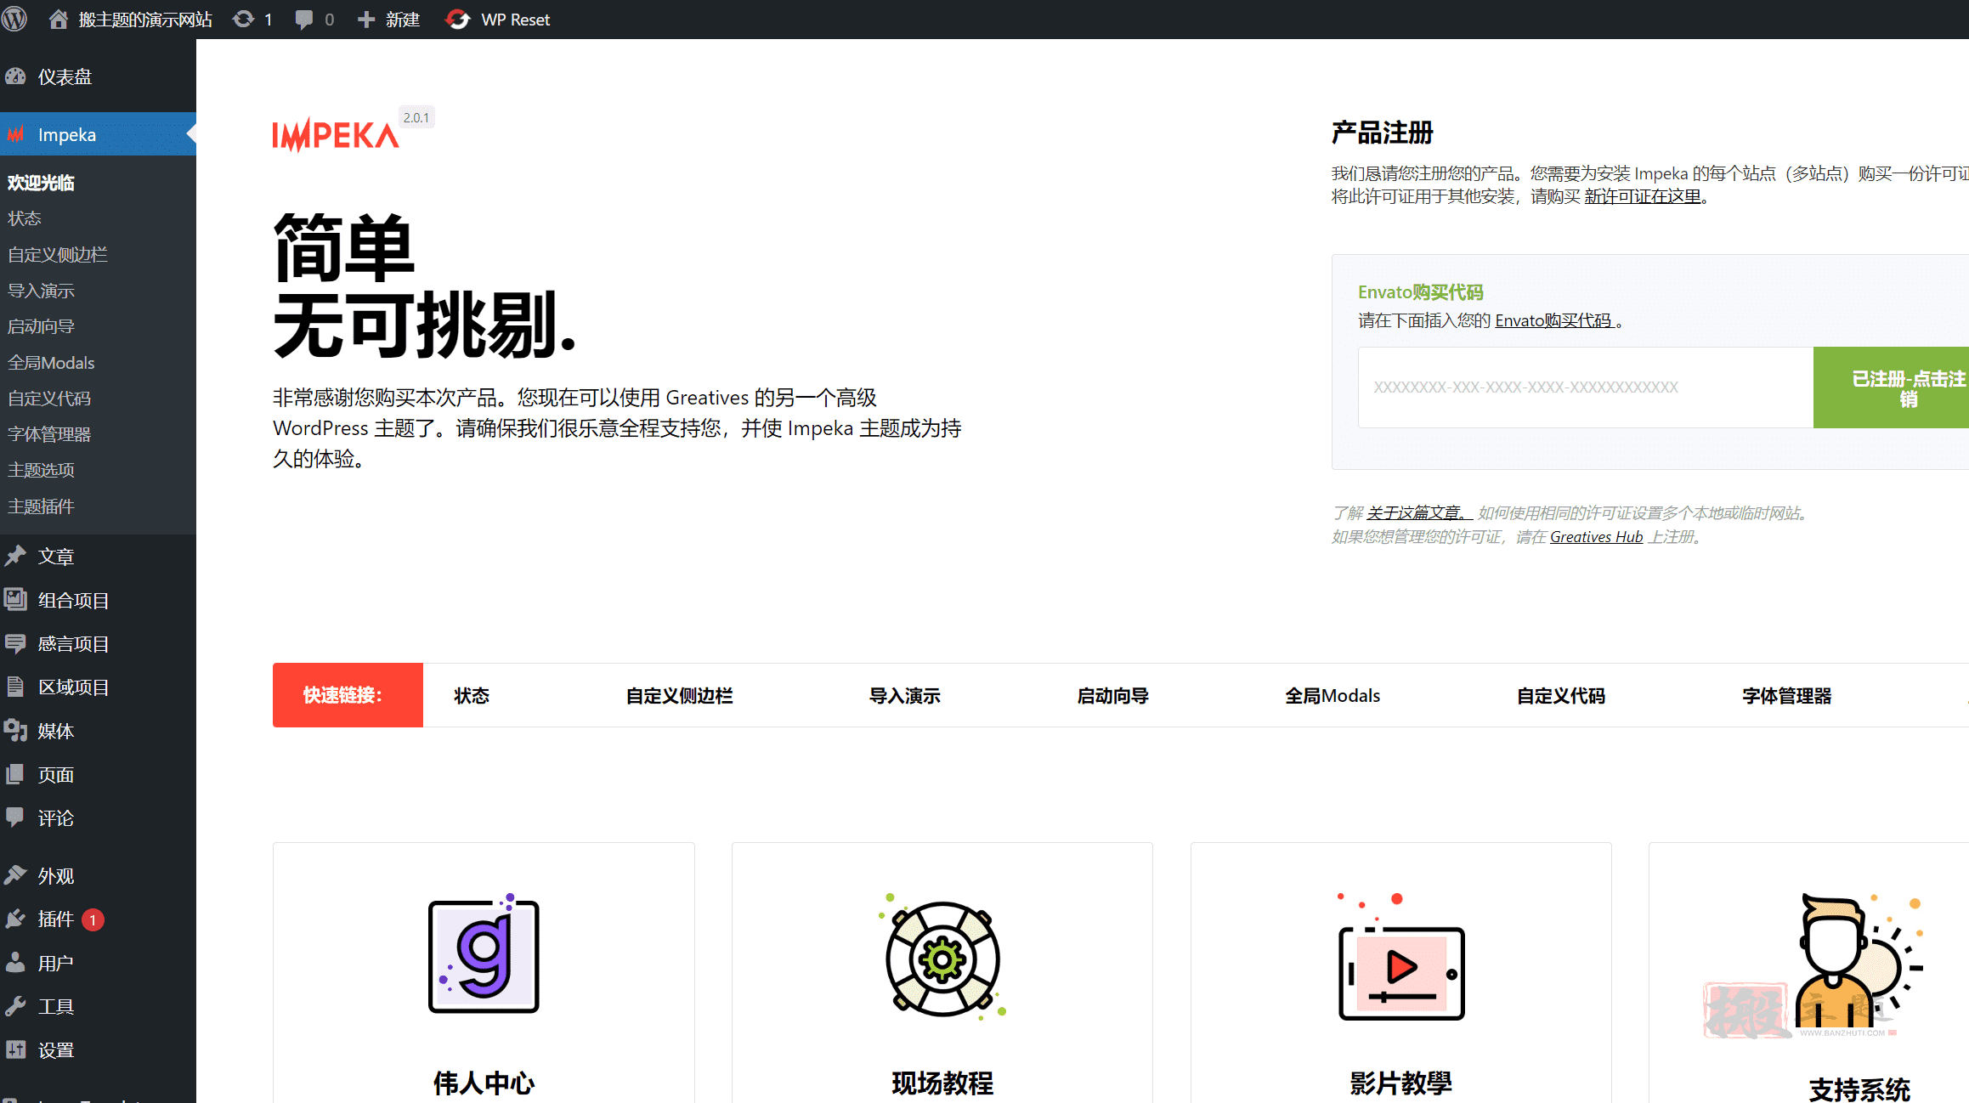Open the site home icon in admin bar
The width and height of the screenshot is (1969, 1103).
coord(58,19)
